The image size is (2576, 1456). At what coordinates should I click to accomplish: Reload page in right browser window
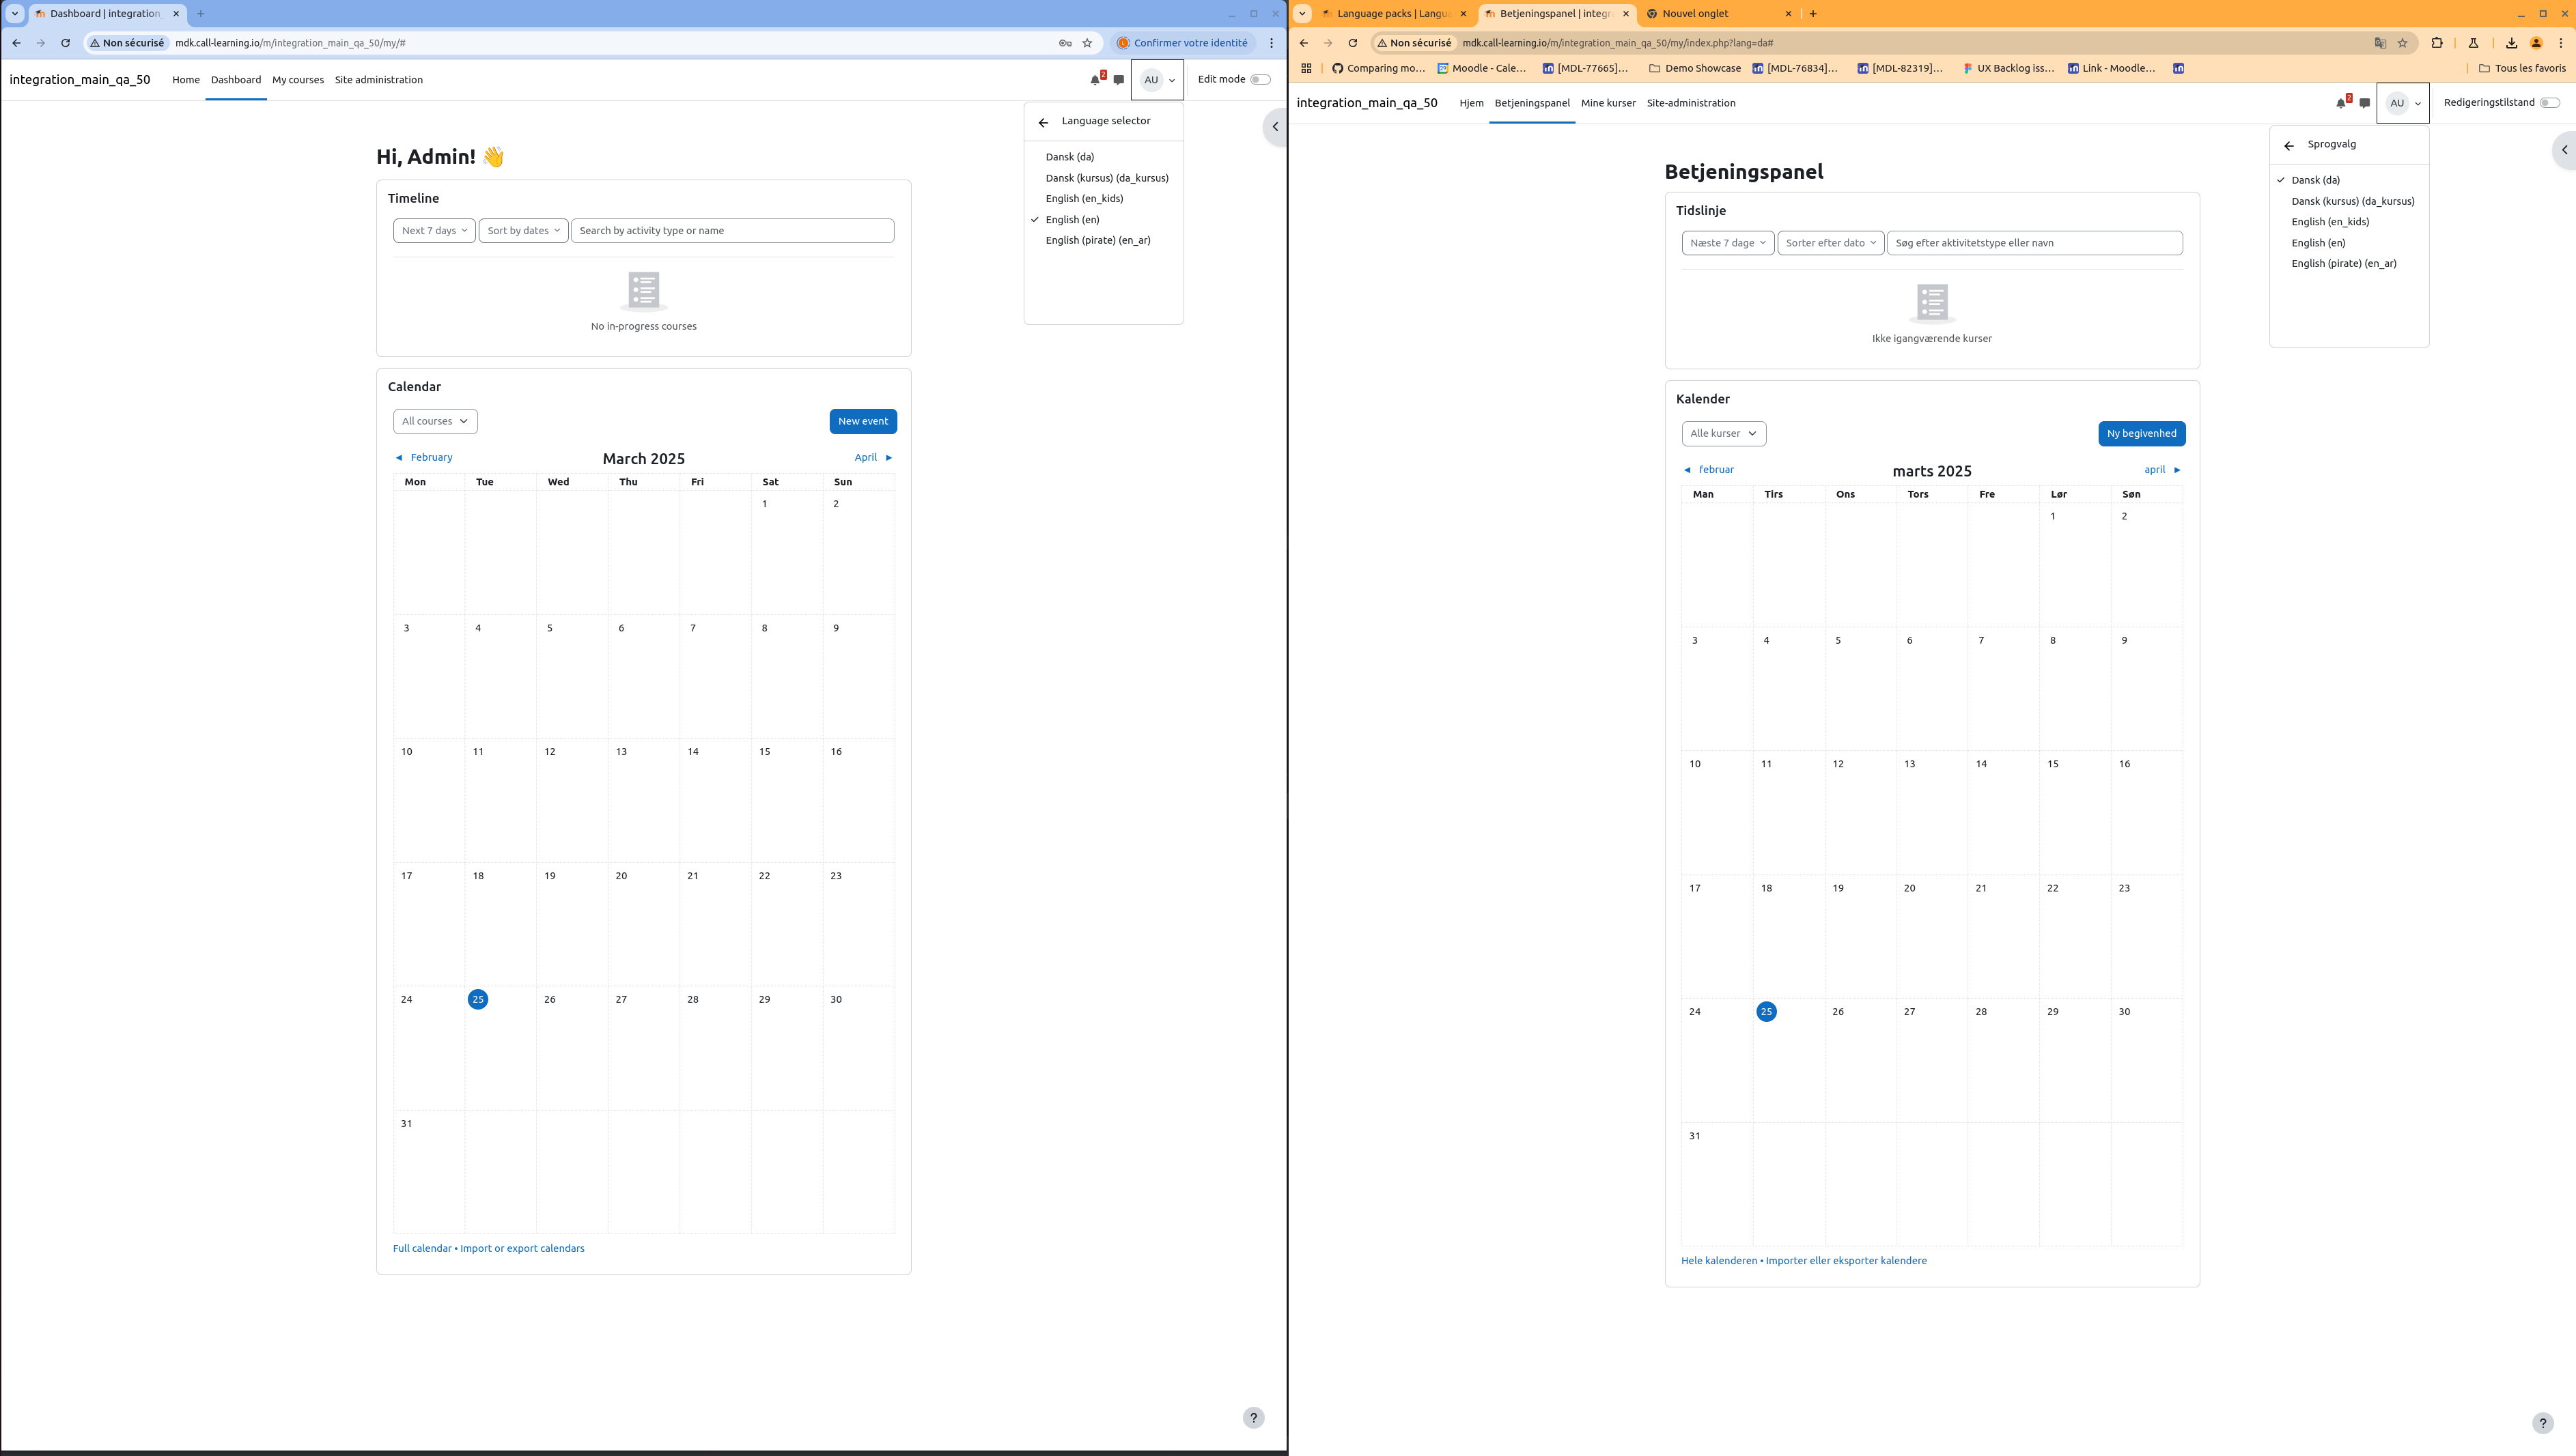(1352, 43)
